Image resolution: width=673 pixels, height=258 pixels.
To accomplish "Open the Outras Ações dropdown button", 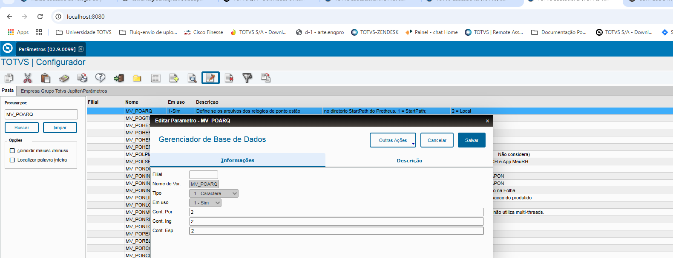I will (393, 140).
